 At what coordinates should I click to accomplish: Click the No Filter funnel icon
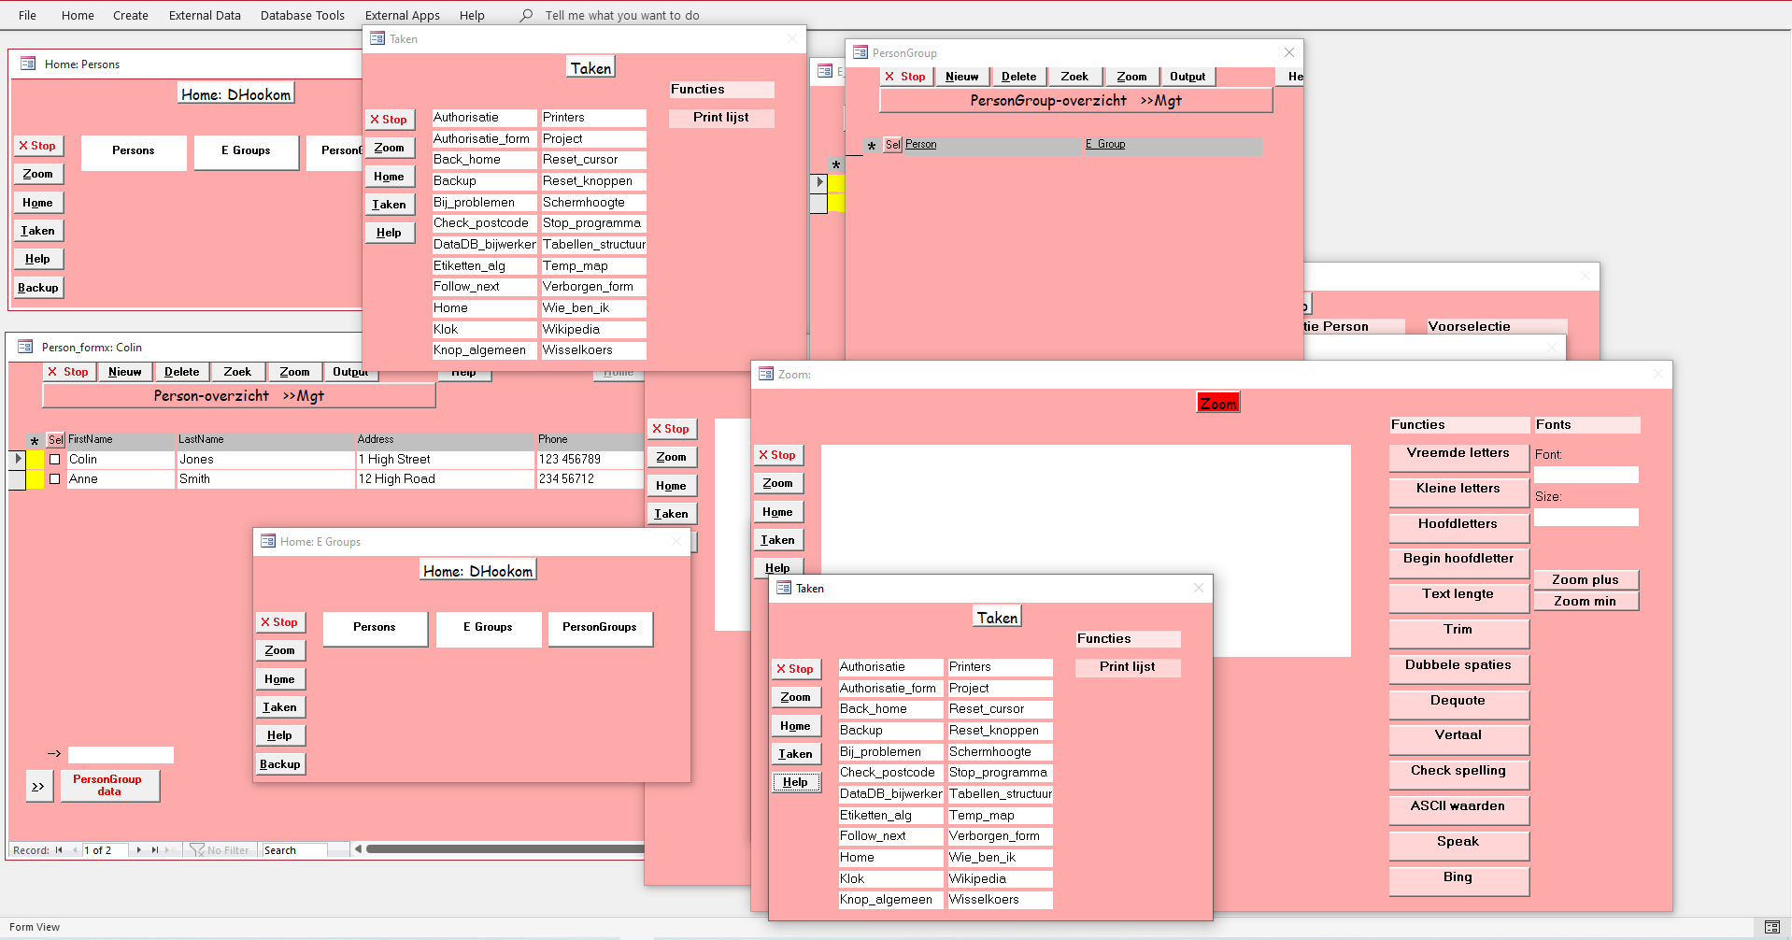(197, 850)
